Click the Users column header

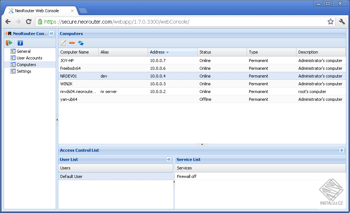116,168
